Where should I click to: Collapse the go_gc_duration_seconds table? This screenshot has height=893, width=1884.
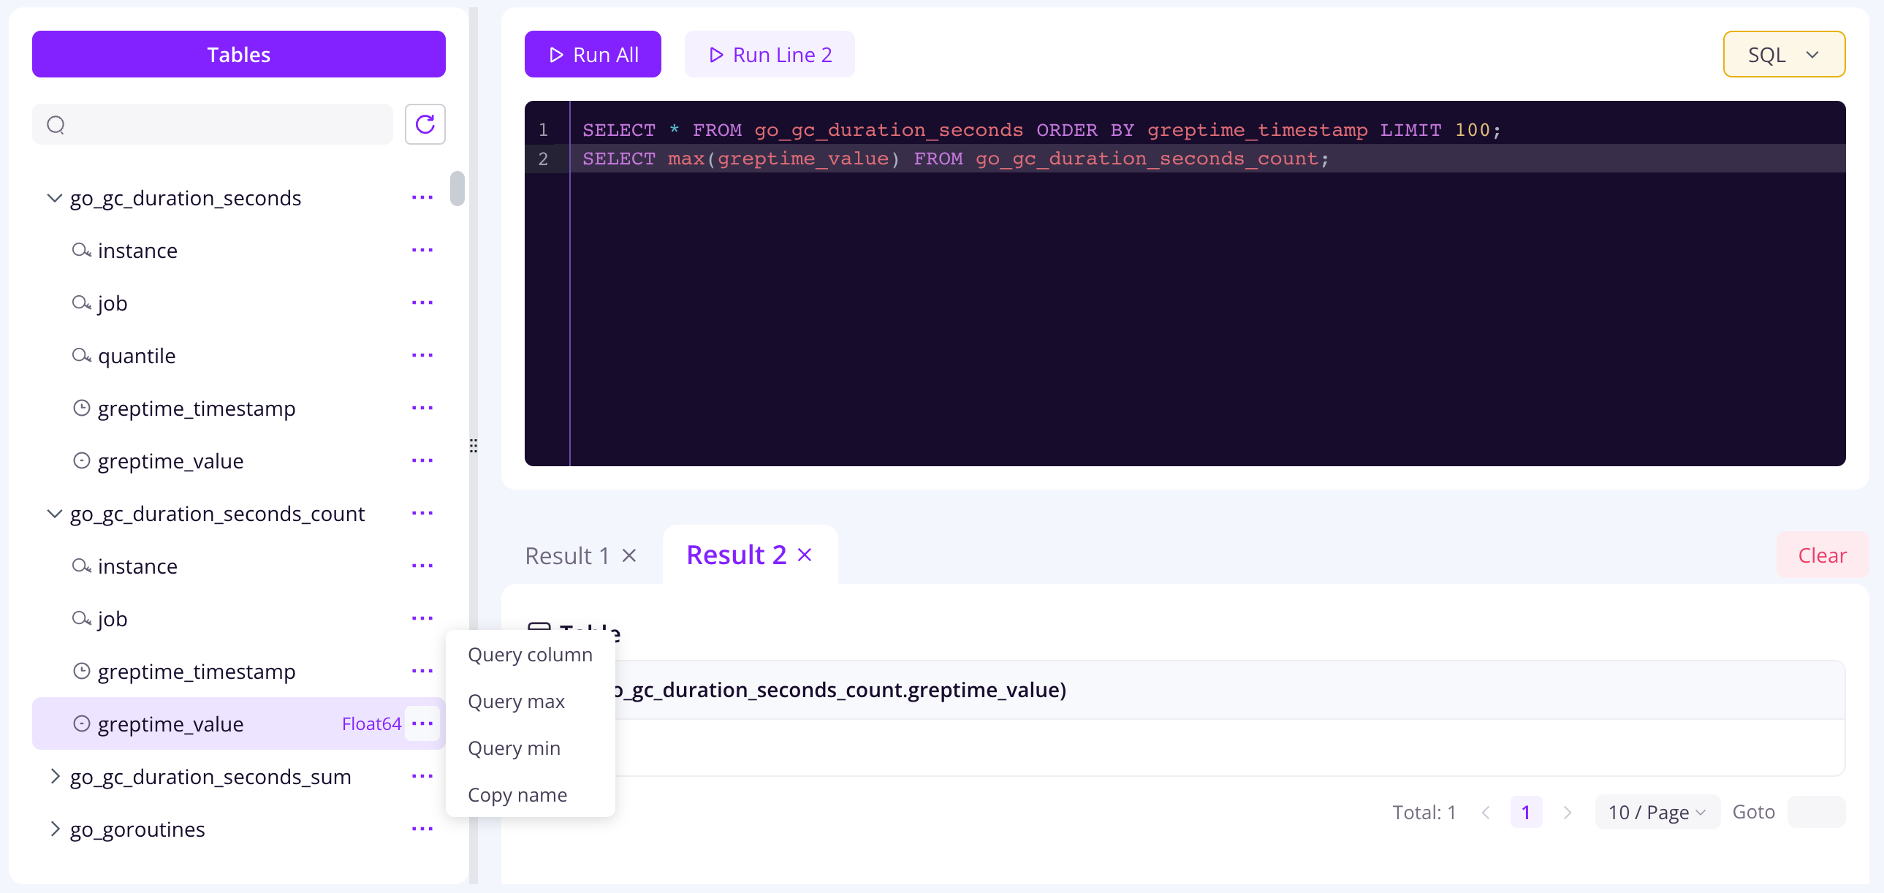click(x=54, y=197)
